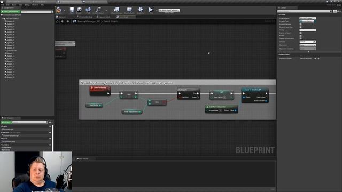Open Class Defaults from toolbar
This screenshot has width=342, height=192.
[129, 10]
